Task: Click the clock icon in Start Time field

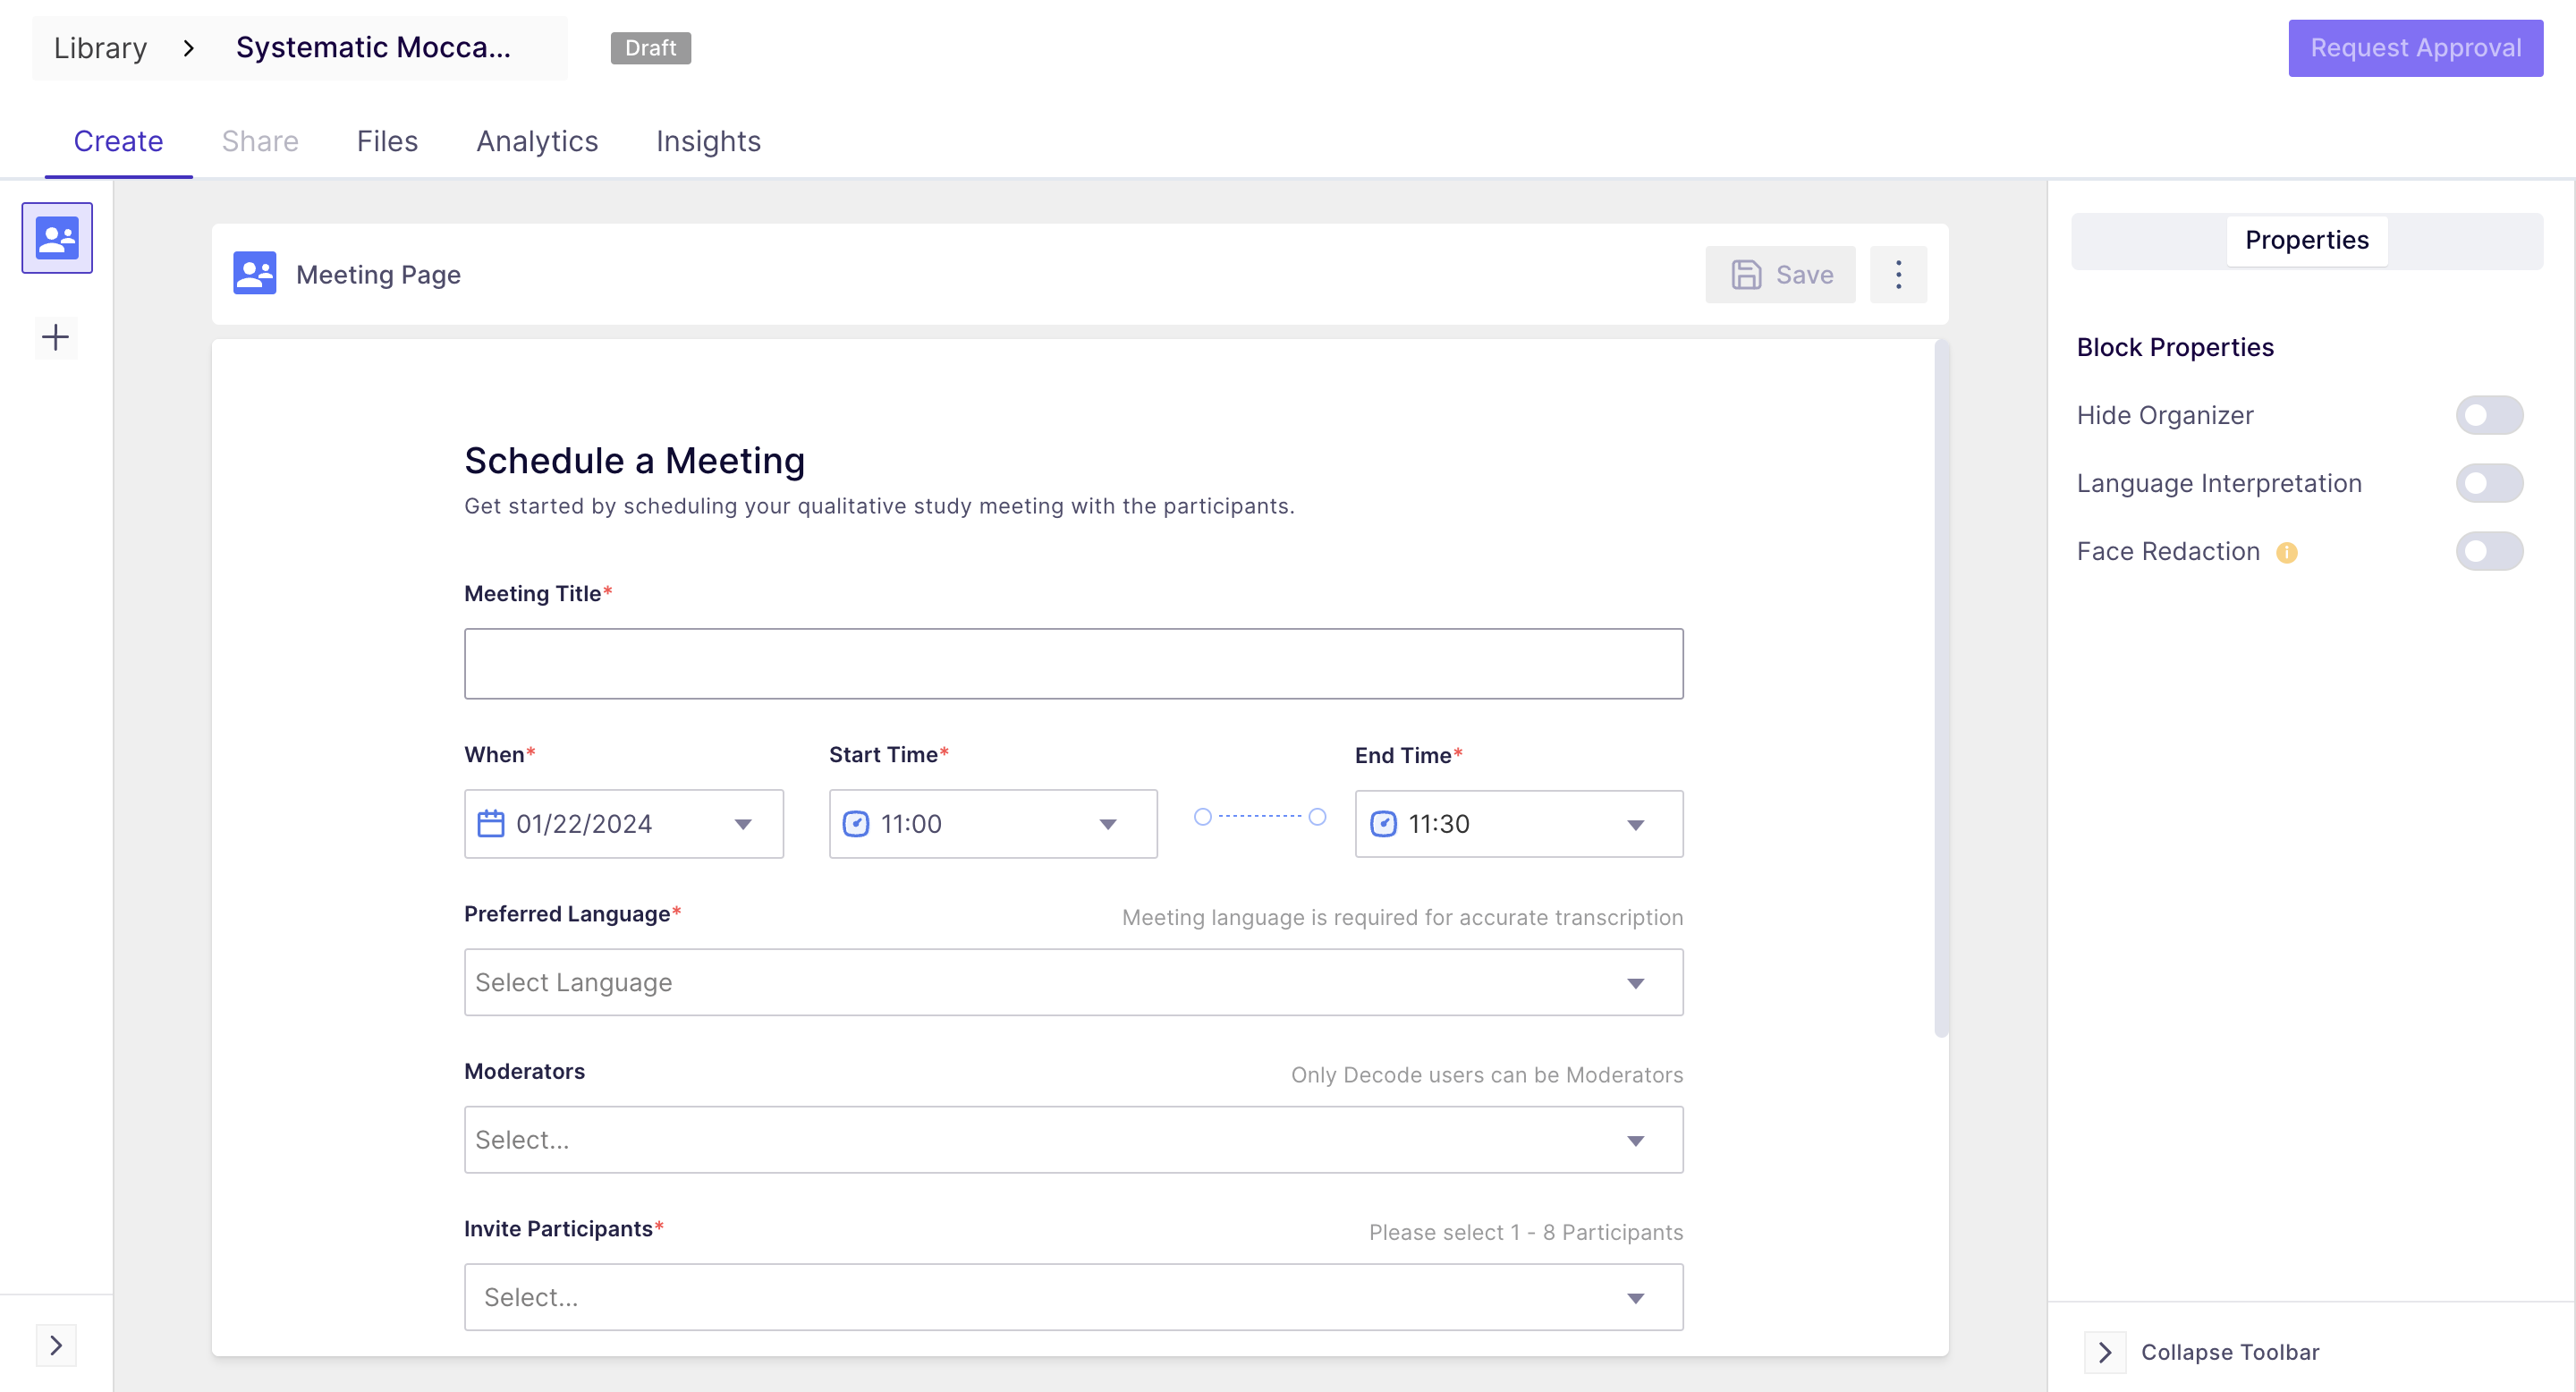Action: pos(856,824)
